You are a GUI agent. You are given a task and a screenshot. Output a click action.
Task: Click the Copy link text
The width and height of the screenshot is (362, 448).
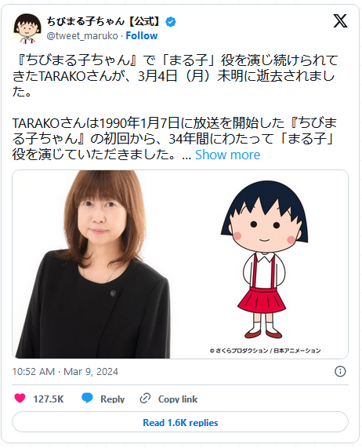click(178, 399)
